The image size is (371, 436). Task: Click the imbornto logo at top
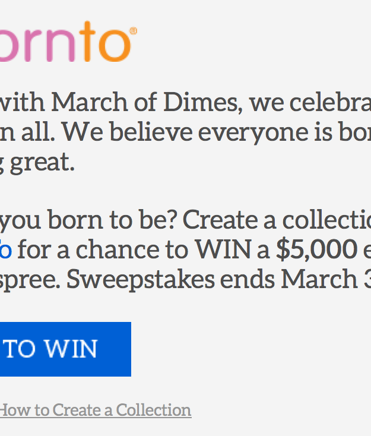coord(68,42)
